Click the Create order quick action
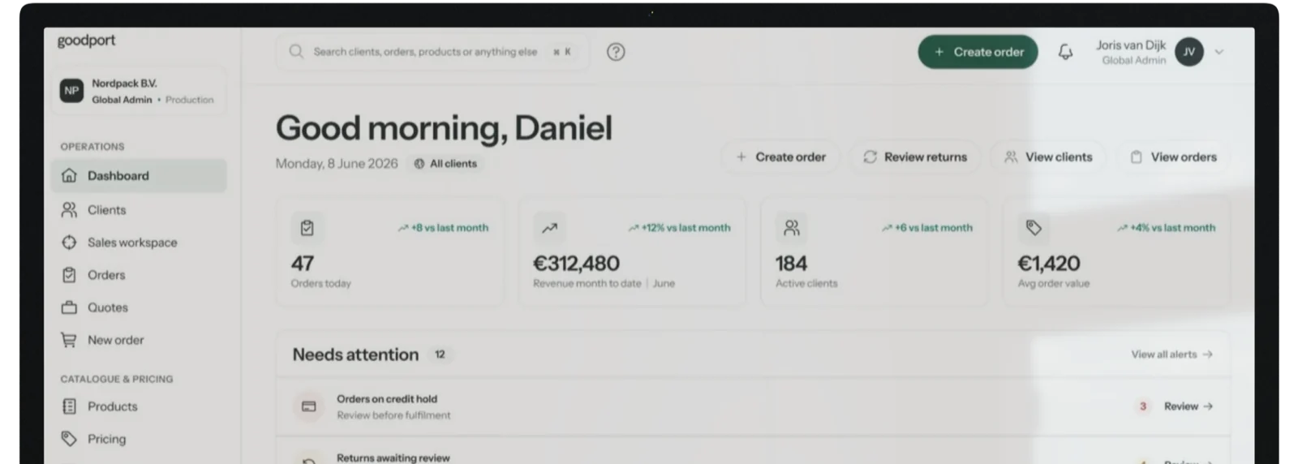 point(780,157)
